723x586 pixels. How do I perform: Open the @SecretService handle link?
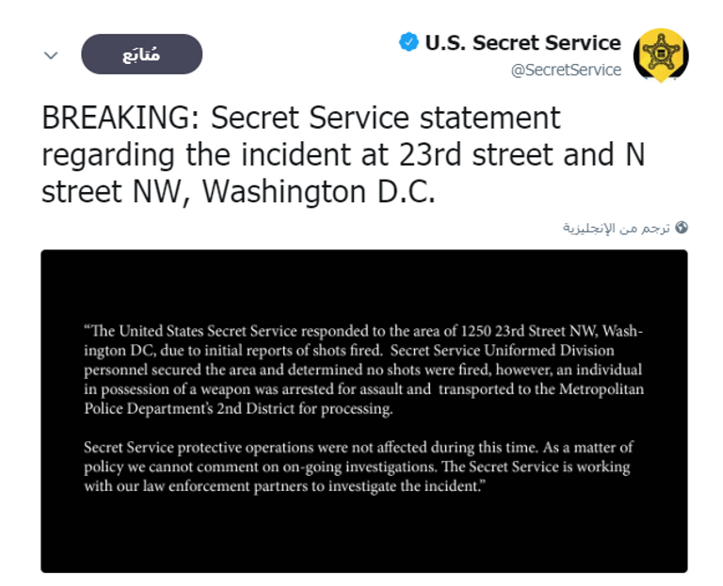(566, 70)
